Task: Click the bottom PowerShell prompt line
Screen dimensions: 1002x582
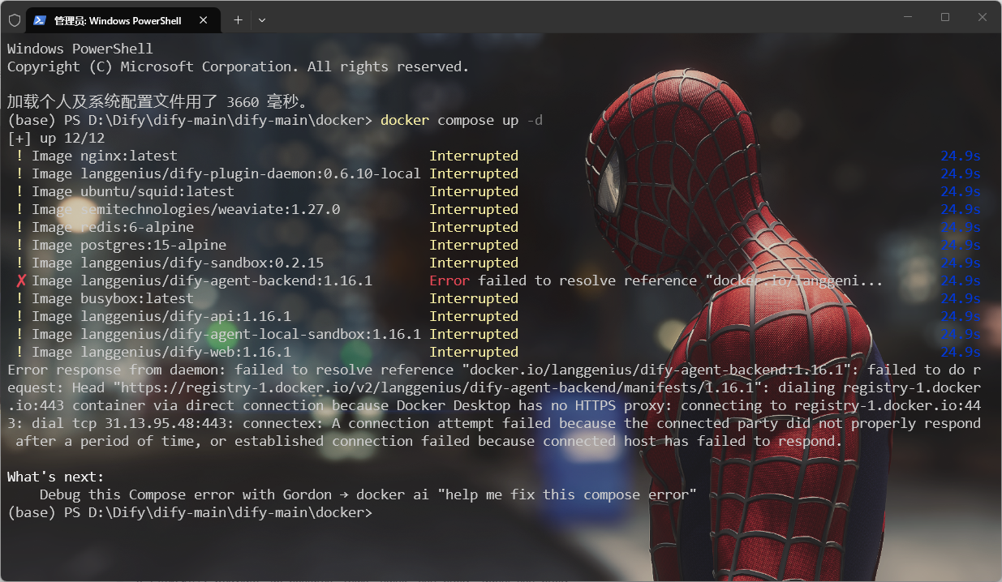Action: (190, 512)
